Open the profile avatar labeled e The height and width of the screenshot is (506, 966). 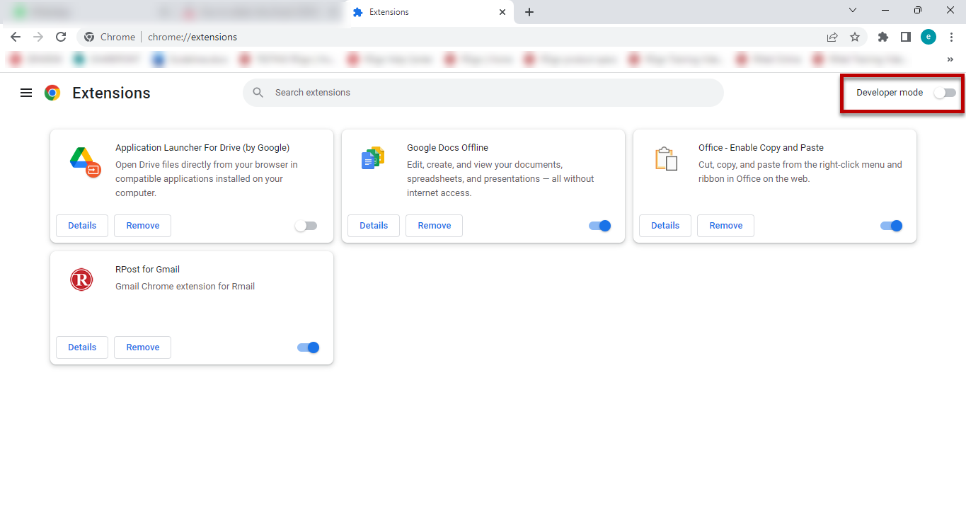point(928,37)
